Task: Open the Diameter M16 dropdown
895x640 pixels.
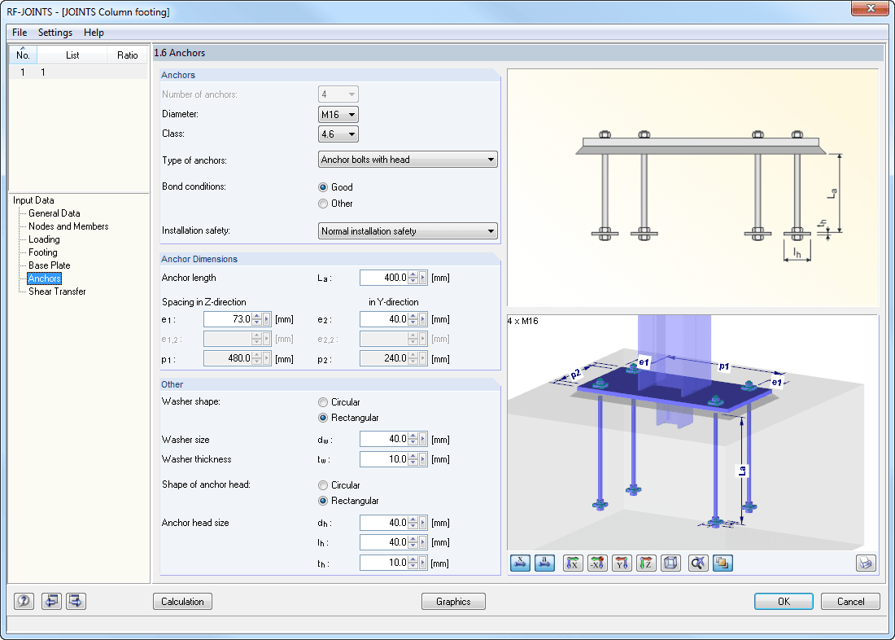Action: coord(338,114)
